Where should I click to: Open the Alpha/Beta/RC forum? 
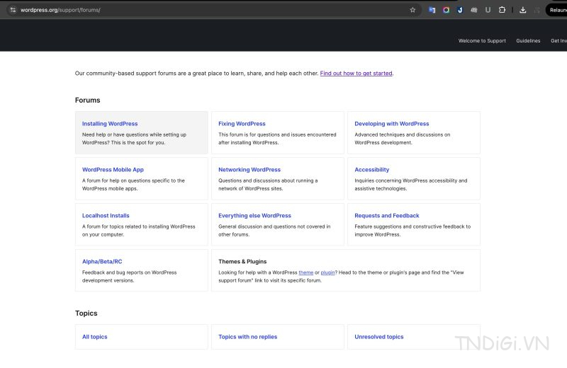tap(102, 261)
